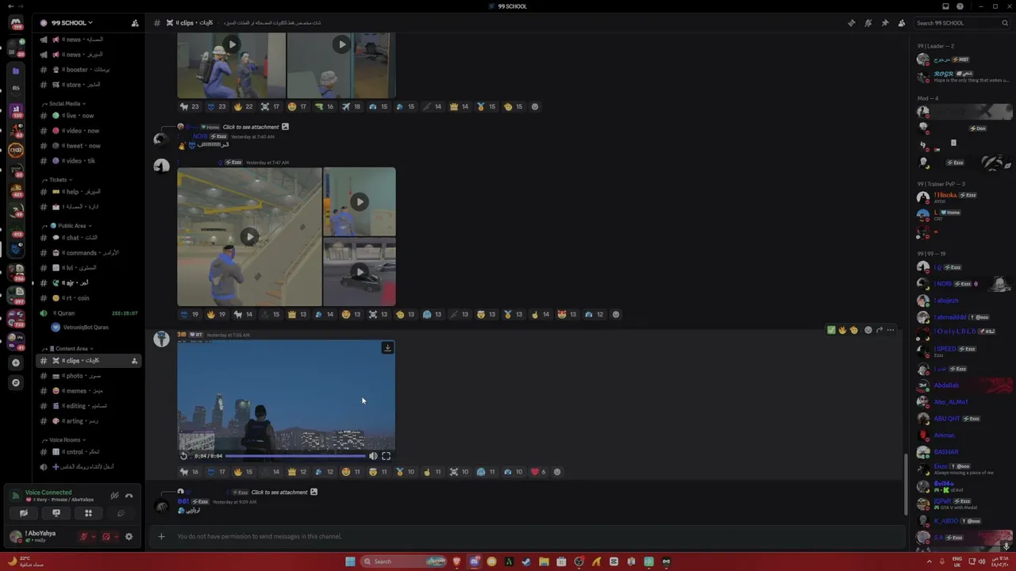This screenshot has width=1016, height=571.
Task: Open the Inbox icon in title bar
Action: pos(945,6)
